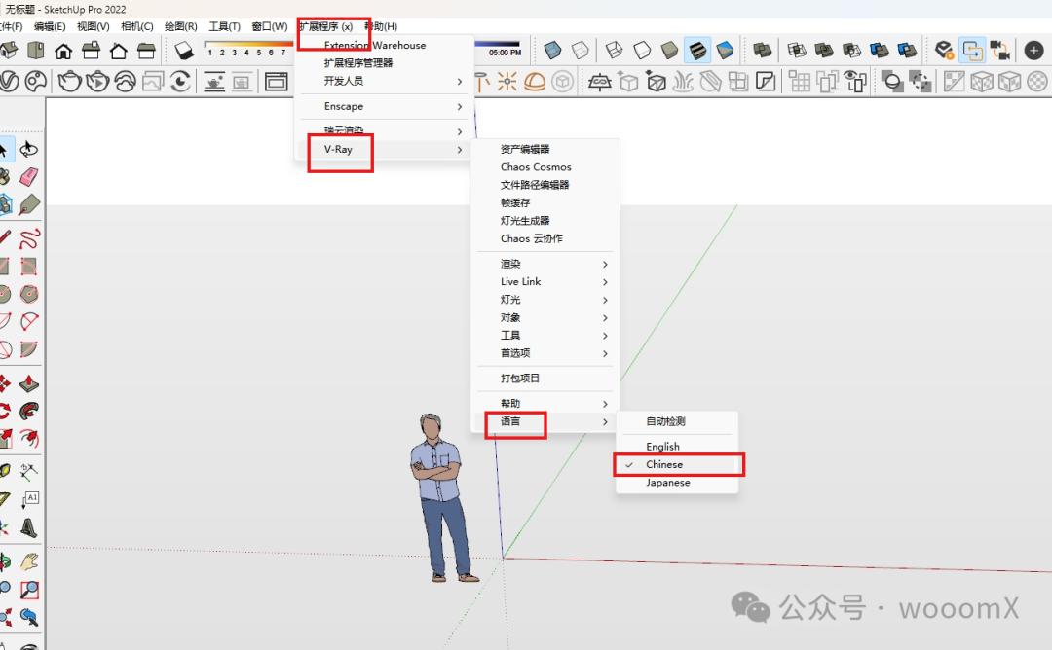1052x650 pixels.
Task: Toggle X-Ray face style
Action: coord(552,51)
